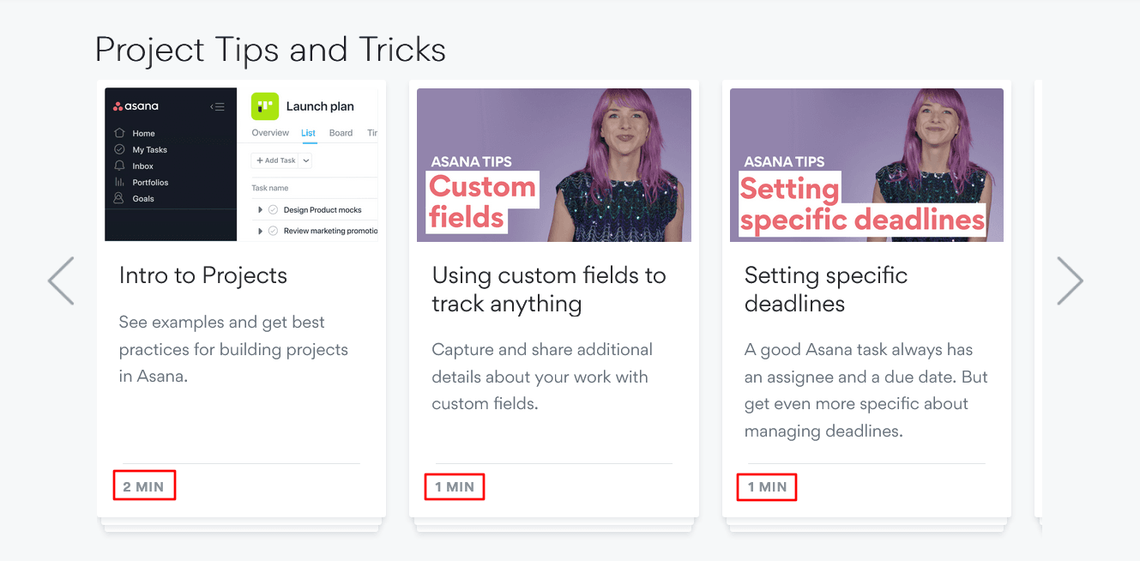Click the Asana logo in the sidebar
Image resolution: width=1140 pixels, height=561 pixels.
(136, 106)
